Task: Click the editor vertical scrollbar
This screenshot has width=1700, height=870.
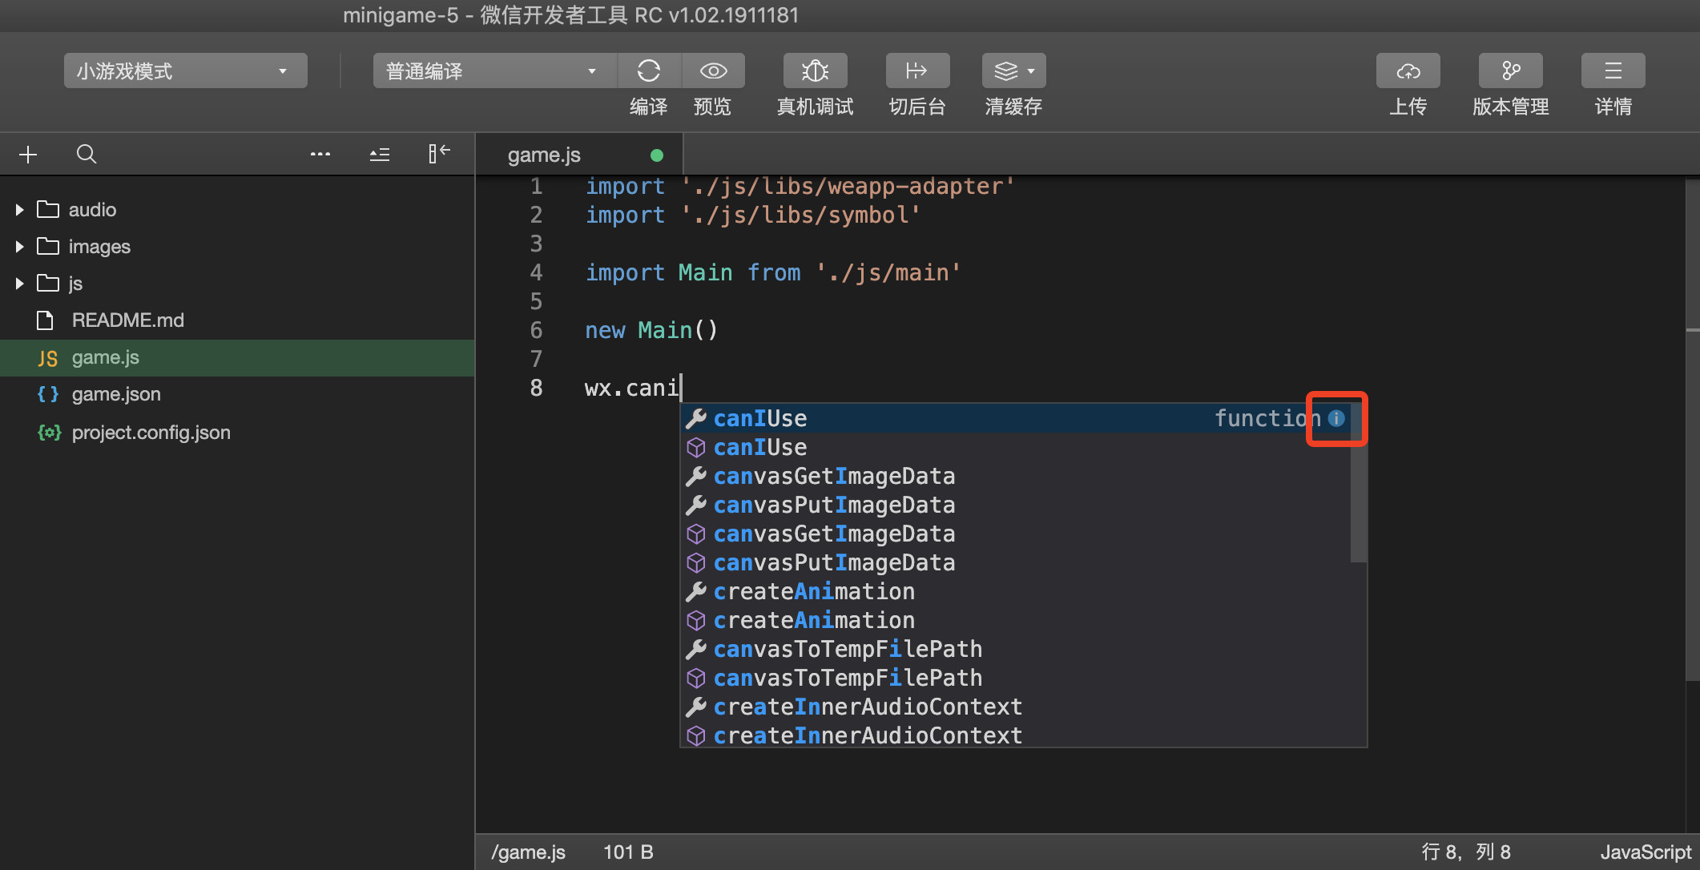Action: click(x=1693, y=429)
